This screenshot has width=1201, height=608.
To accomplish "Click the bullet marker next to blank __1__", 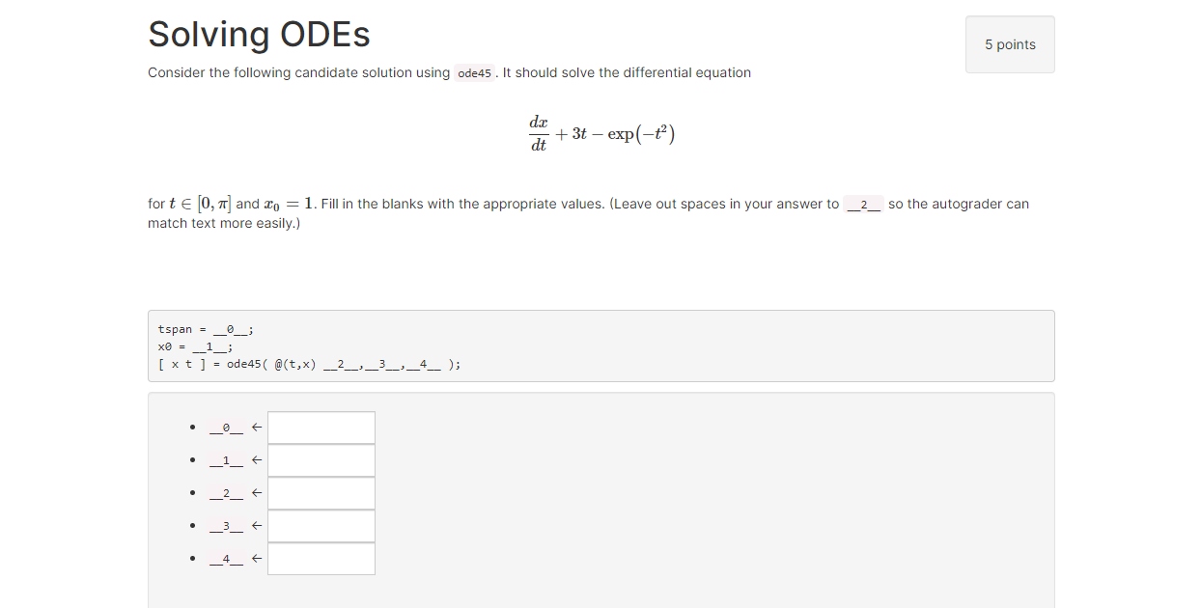I will (x=191, y=459).
